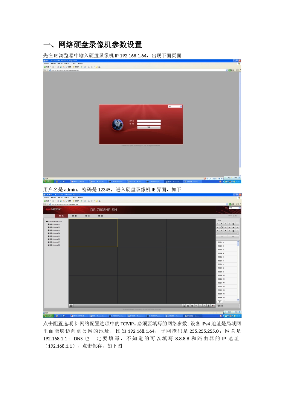Screen dimensions: 284x402
Task: Open the language dropdown in the Hikvision header
Action: [234, 208]
